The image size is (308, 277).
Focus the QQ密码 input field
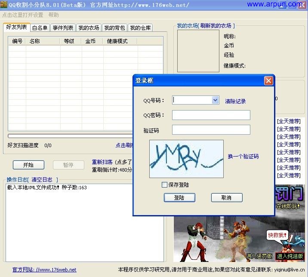point(211,115)
